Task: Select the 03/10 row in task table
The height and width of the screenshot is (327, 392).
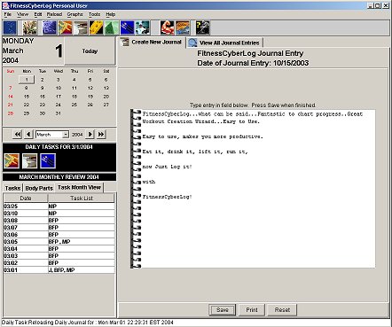Action: 59,214
